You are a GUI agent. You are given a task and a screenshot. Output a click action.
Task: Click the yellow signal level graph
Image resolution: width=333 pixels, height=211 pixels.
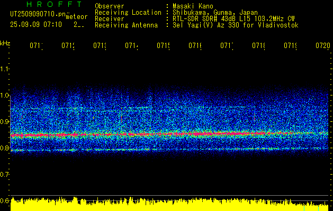pyautogui.click(x=169, y=205)
